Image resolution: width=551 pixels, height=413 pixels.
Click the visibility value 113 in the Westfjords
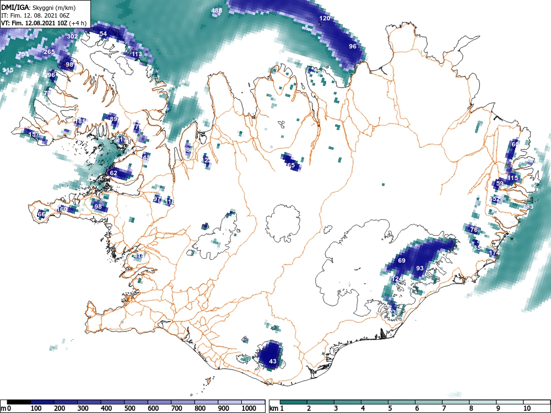point(136,54)
